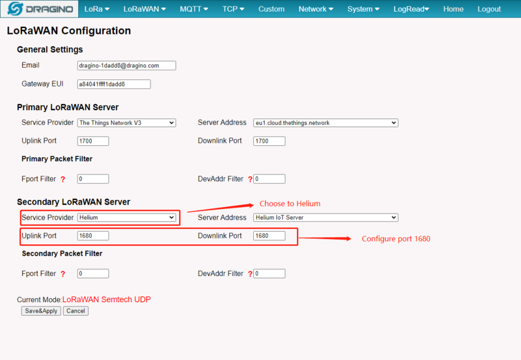Open Primary Server Address dropdown

pos(326,122)
